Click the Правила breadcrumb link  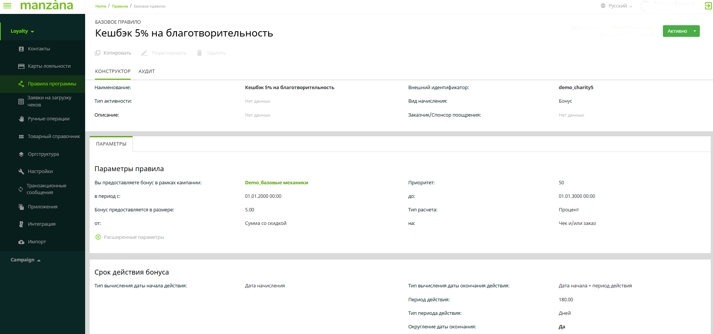[x=120, y=6]
